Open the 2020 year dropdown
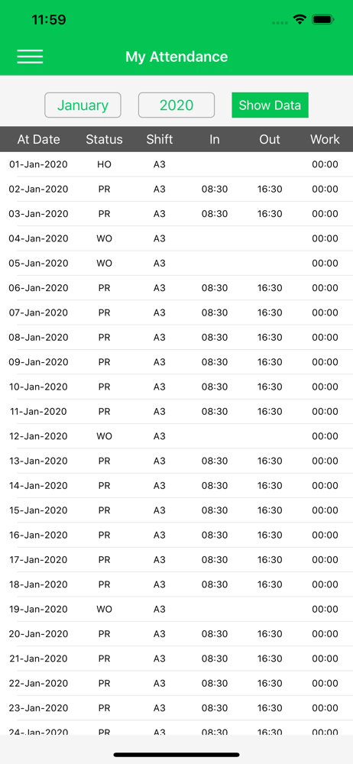353x764 pixels. point(176,105)
